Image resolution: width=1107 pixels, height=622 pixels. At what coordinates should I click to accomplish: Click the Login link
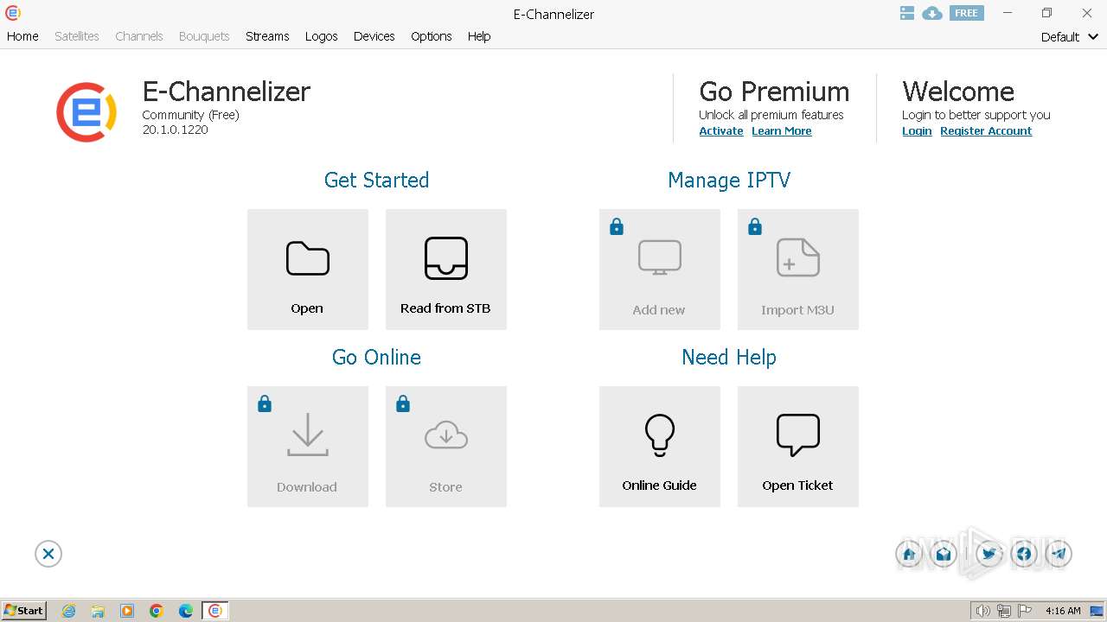pyautogui.click(x=917, y=131)
